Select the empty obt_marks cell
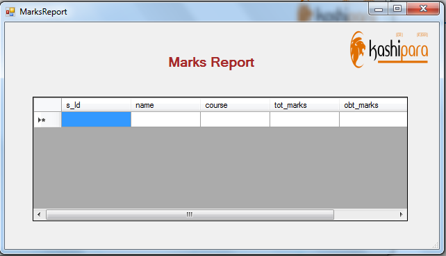This screenshot has height=256, width=446. pos(373,120)
